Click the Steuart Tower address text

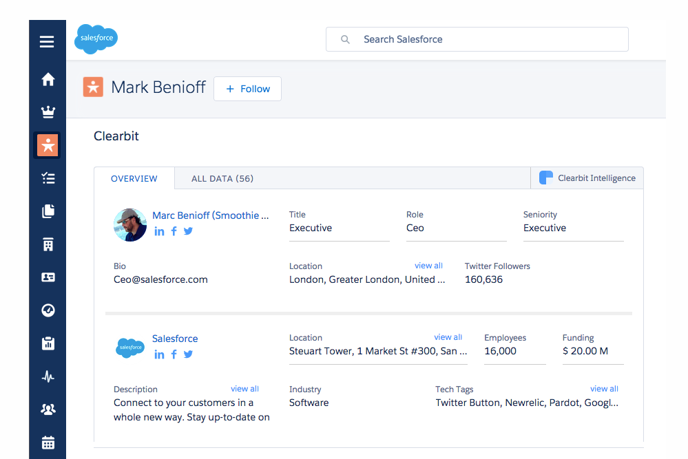(x=378, y=351)
